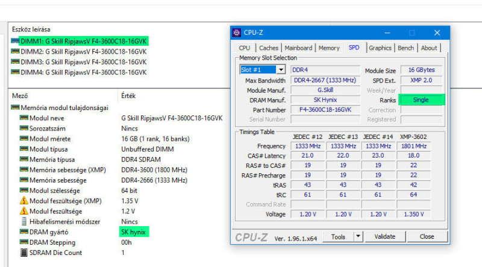
Task: Click the Tools button in CPU-Z
Action: click(338, 236)
